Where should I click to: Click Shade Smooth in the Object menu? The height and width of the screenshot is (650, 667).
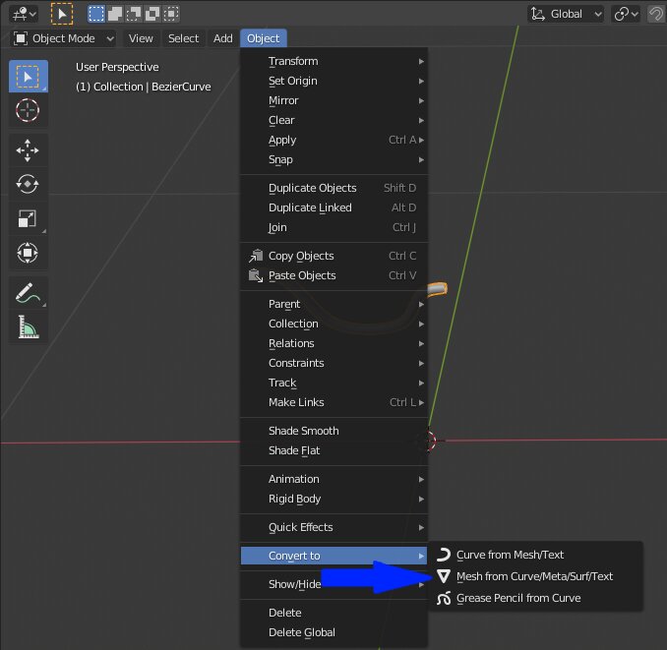point(303,431)
